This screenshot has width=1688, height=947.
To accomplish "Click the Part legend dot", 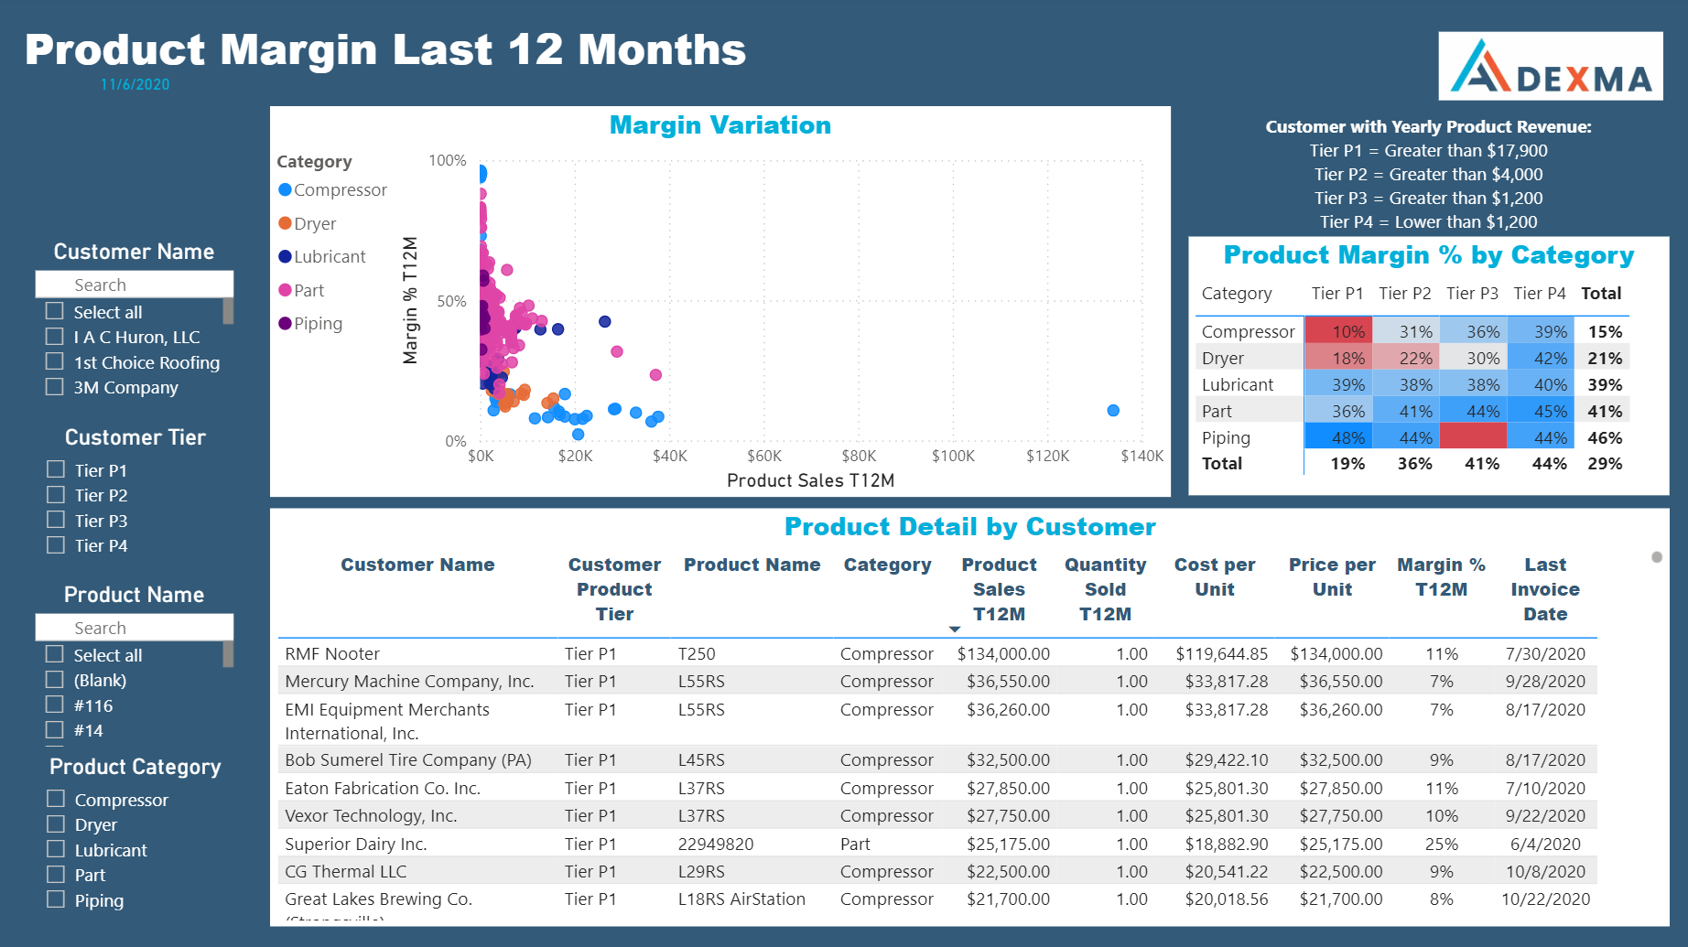I will point(285,290).
